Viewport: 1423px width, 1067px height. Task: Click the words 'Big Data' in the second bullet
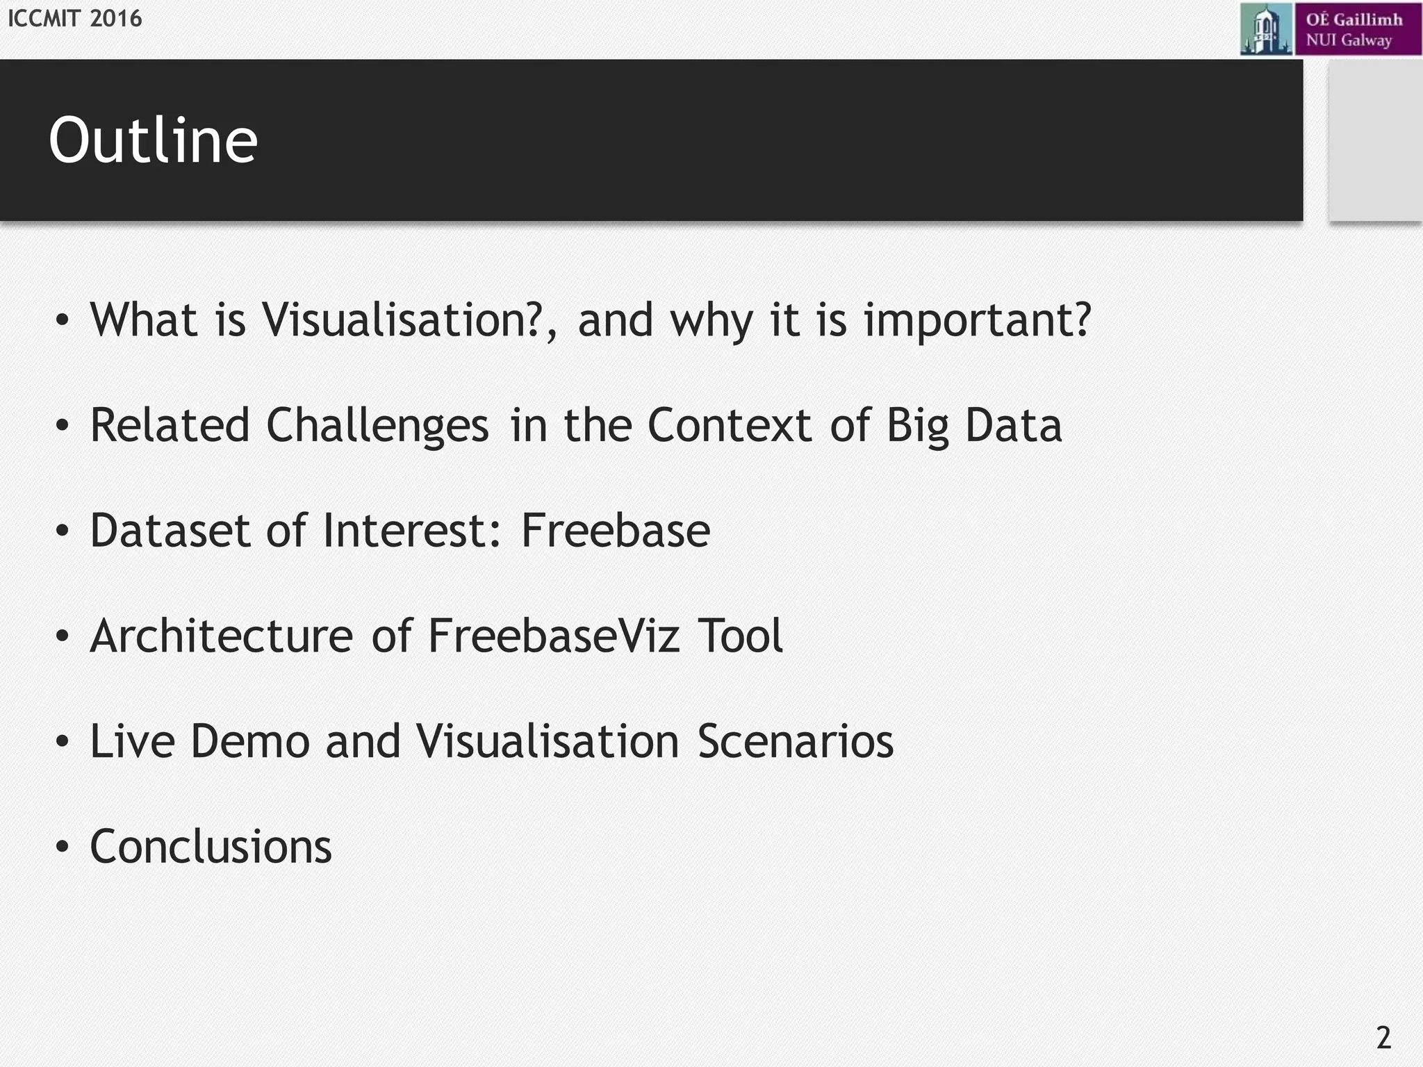[974, 426]
